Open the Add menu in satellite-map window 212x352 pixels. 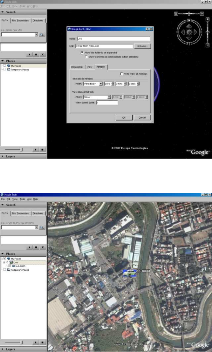[29, 199]
